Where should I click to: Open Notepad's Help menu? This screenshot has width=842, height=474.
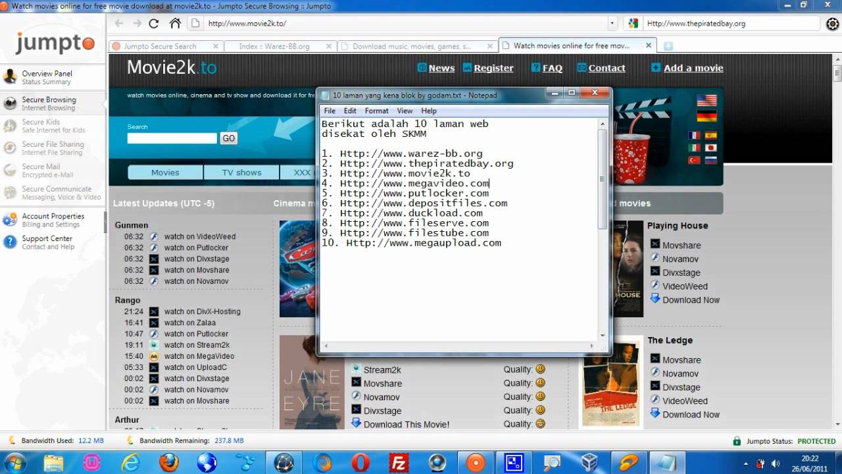click(x=429, y=111)
